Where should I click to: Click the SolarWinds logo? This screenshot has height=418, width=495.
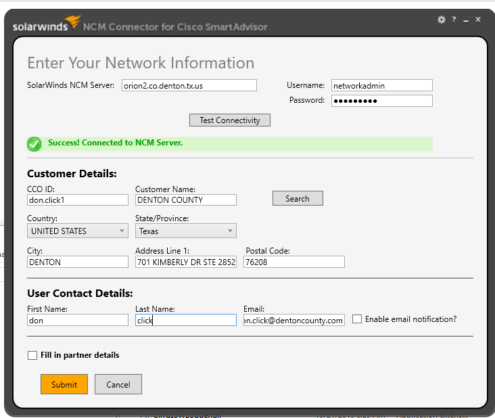click(x=47, y=24)
